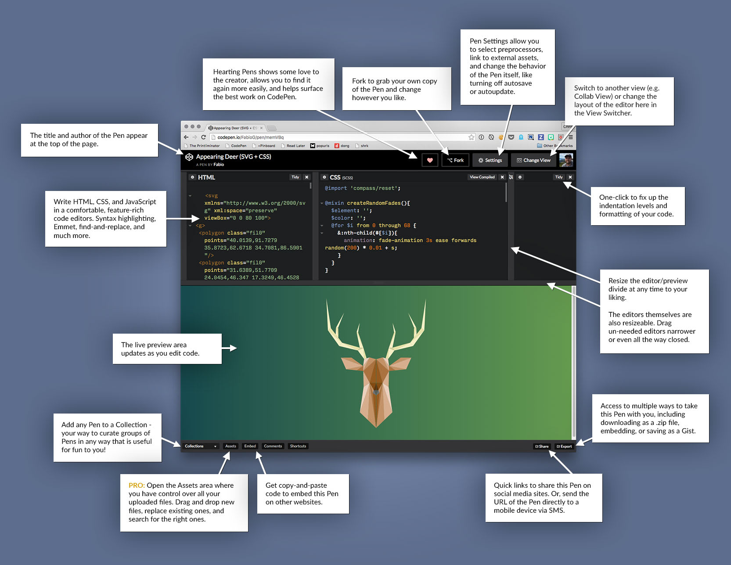The image size is (731, 565).
Task: Open the Assets area
Action: [x=230, y=446]
